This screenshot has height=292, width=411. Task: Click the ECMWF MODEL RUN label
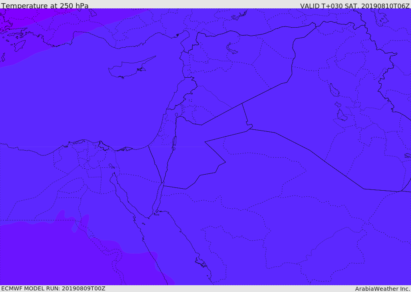53,288
